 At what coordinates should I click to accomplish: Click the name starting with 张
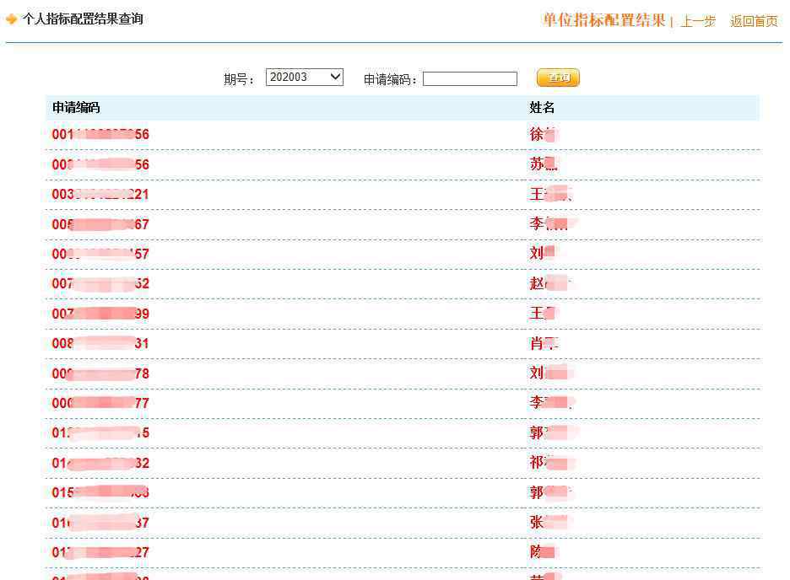click(x=549, y=523)
